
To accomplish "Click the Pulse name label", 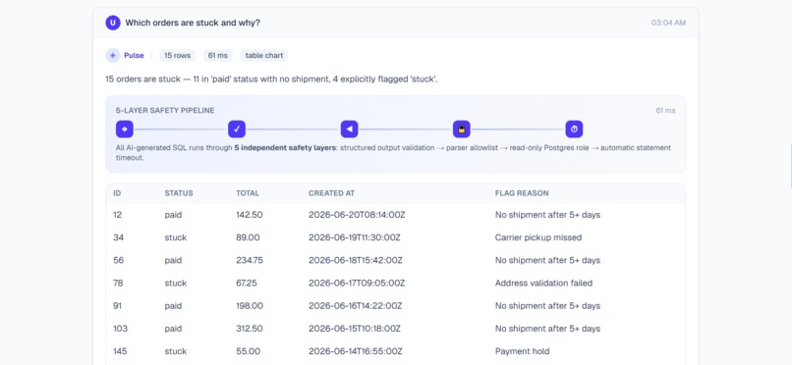I will click(x=134, y=56).
